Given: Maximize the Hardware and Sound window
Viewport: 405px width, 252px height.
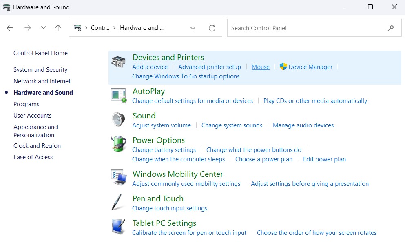Looking at the screenshot, I should 370,7.
